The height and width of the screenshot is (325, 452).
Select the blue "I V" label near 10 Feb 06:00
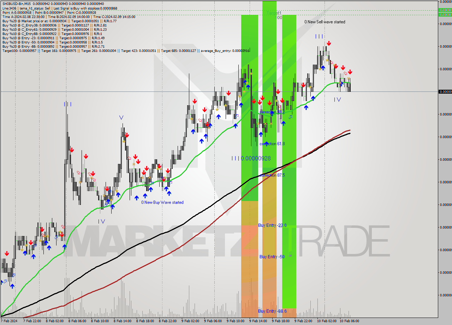click(337, 100)
